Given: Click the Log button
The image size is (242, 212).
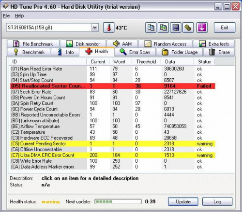Looking at the screenshot, I should pos(217,201).
